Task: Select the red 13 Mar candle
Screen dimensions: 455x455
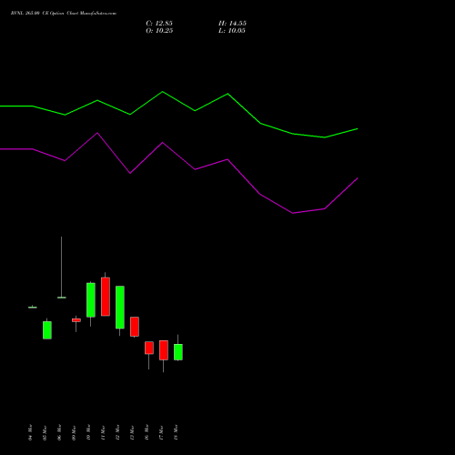Action: pos(135,327)
